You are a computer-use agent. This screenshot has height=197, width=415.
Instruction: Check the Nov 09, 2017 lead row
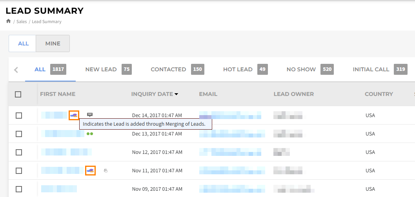(18, 189)
